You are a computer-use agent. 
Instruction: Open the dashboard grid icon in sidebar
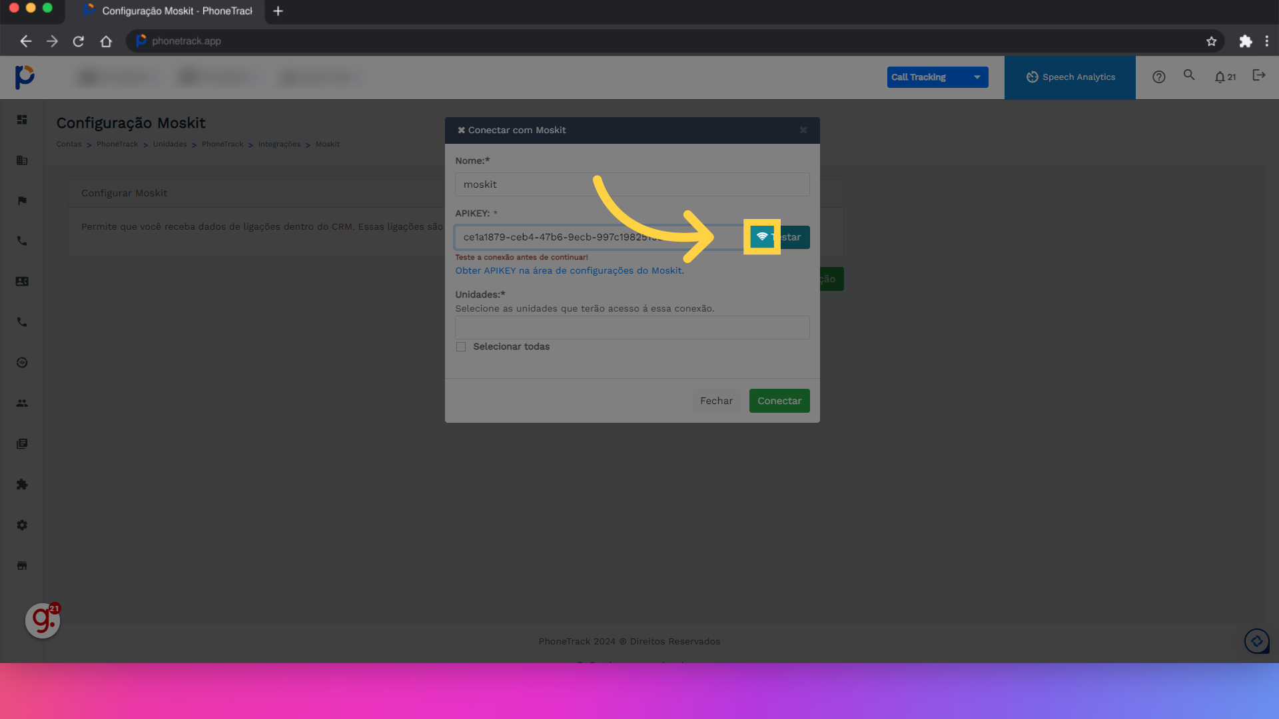22,120
